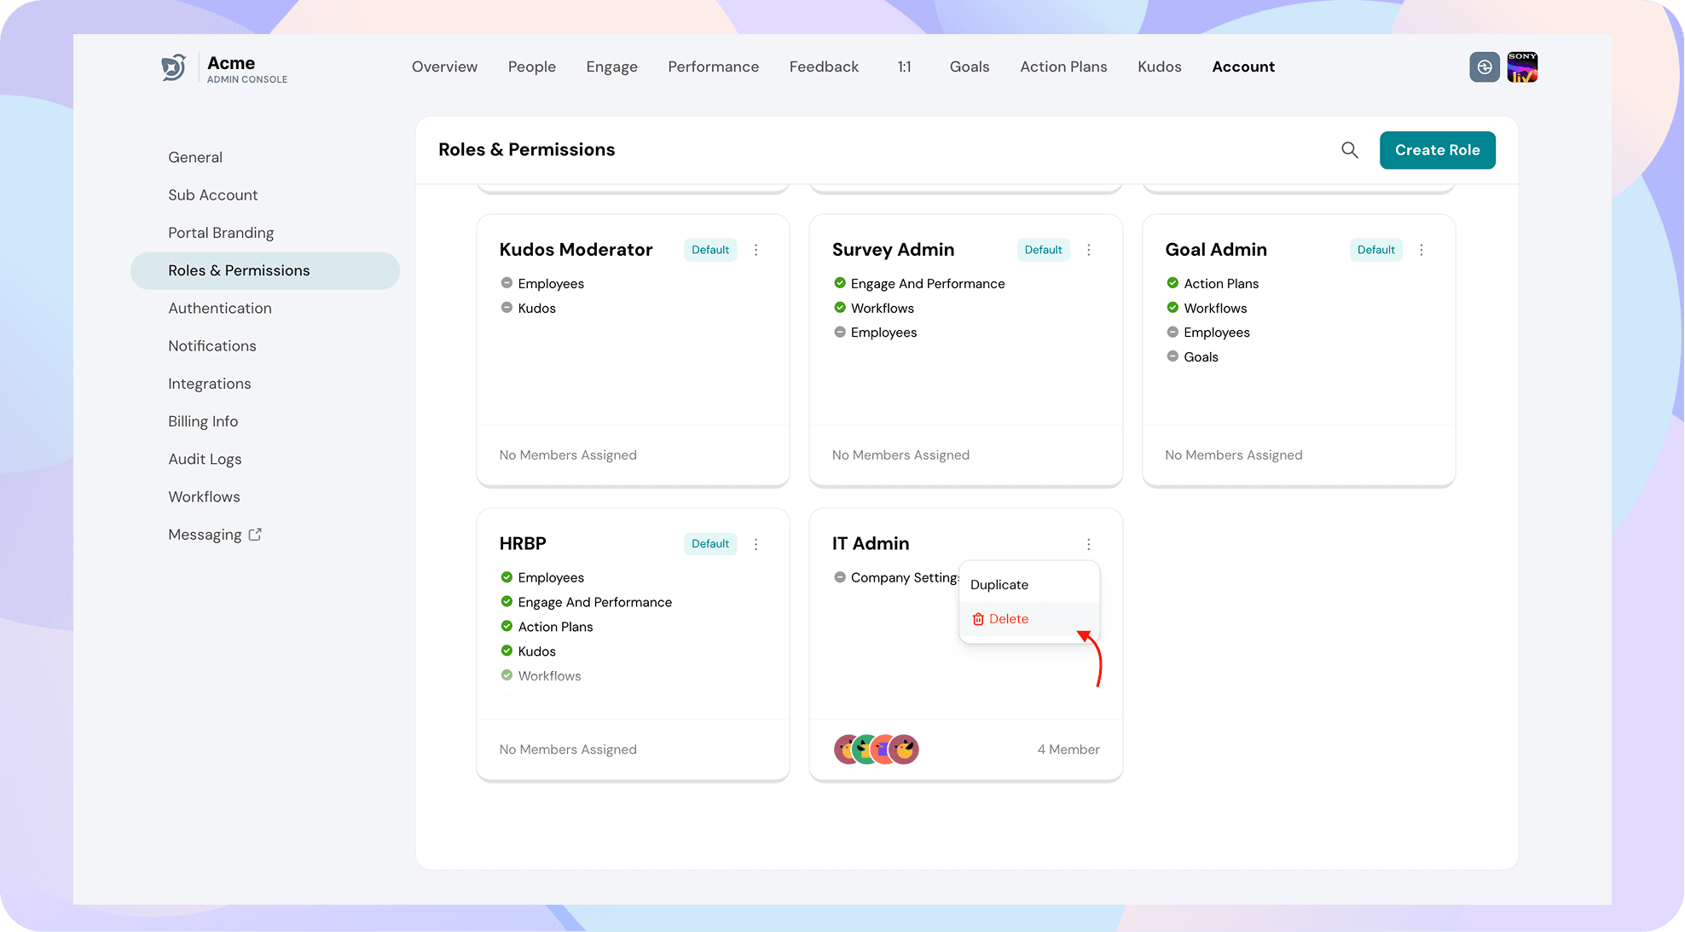Select the Account tab
Screen dimensions: 1685x932
(x=1243, y=67)
